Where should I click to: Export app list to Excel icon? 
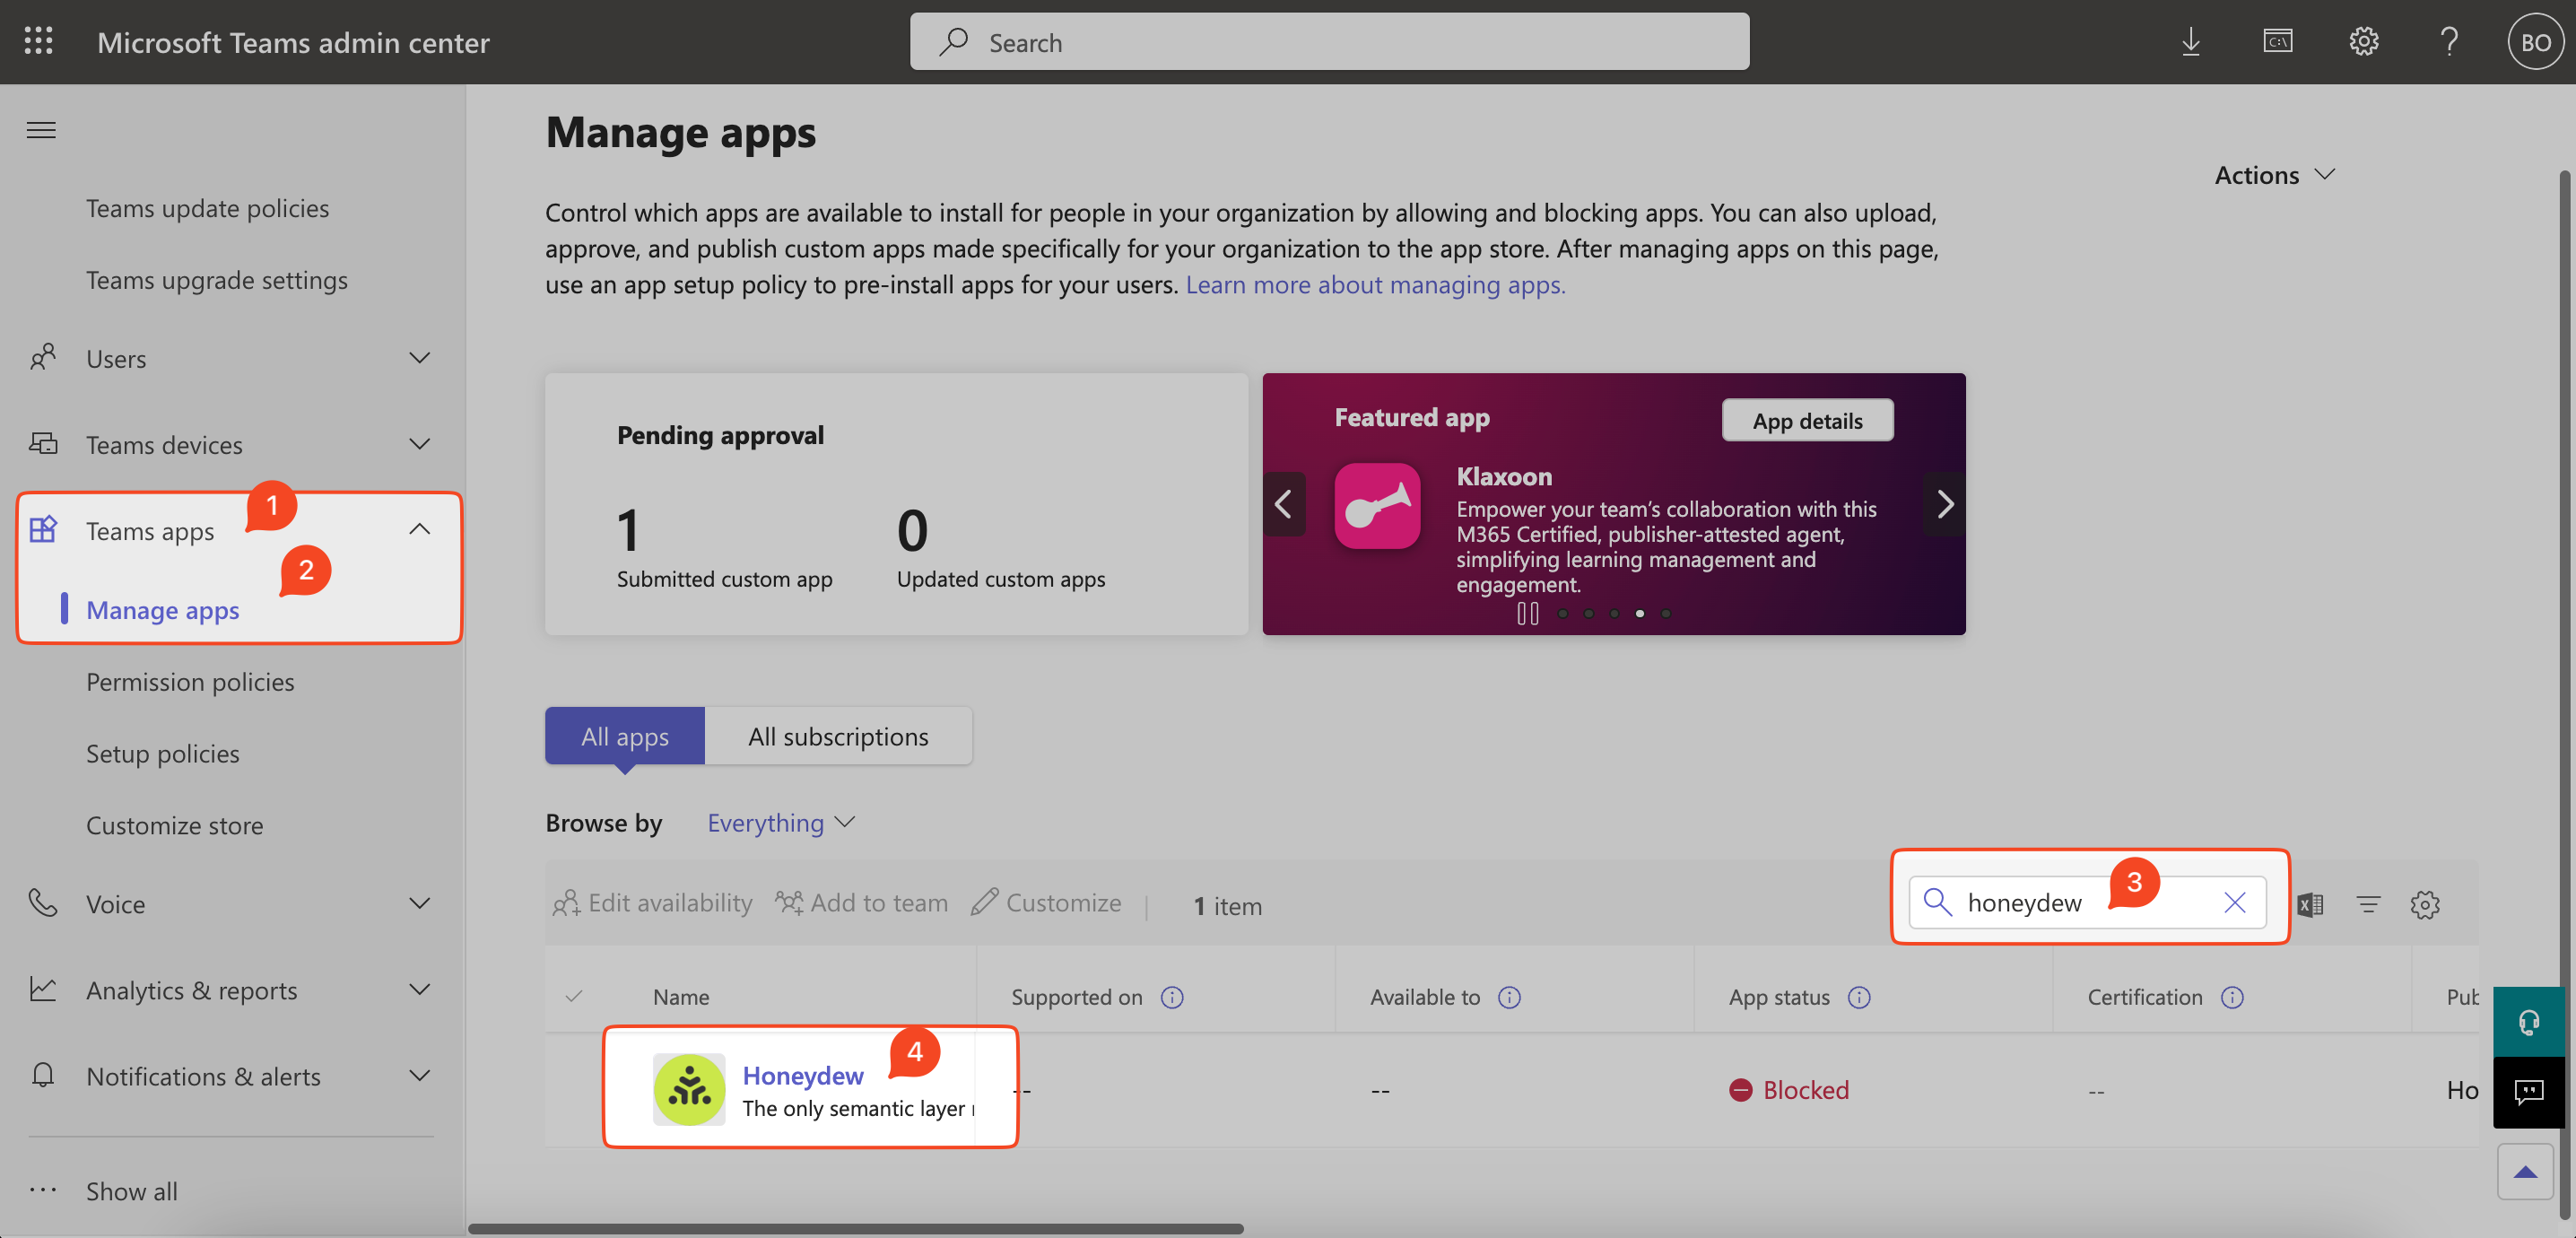(x=2310, y=904)
